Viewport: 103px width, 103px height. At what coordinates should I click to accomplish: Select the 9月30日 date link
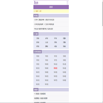47,84
